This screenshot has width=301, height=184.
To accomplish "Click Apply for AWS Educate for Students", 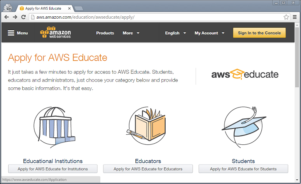I will [x=243, y=169].
